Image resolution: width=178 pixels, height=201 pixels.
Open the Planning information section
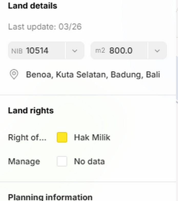(x=50, y=197)
